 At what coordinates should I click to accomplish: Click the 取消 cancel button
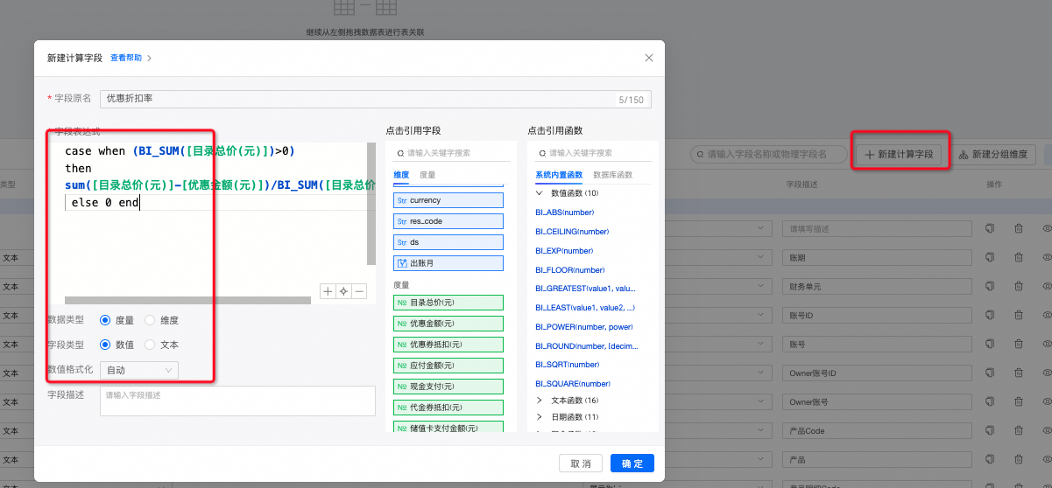pyautogui.click(x=581, y=464)
